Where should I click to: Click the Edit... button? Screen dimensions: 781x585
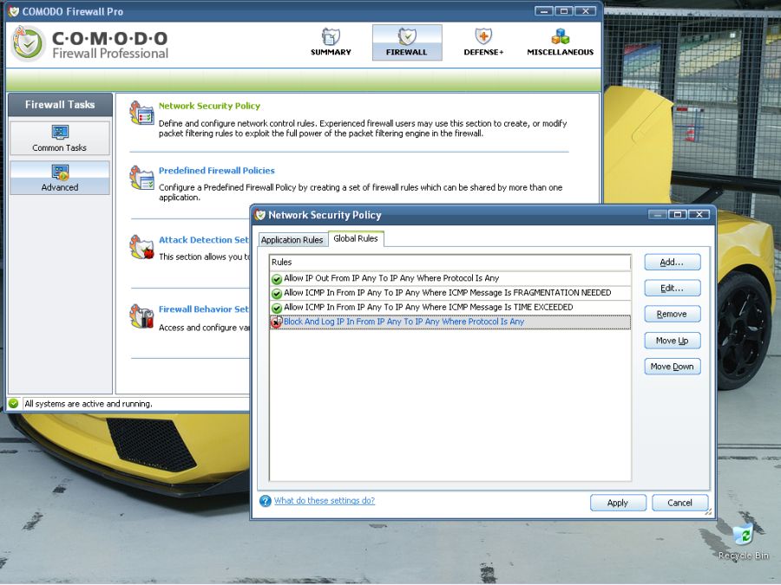pyautogui.click(x=672, y=288)
